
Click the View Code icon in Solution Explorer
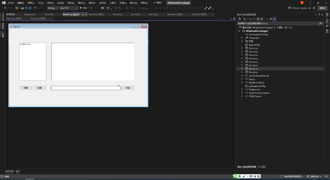click(267, 19)
